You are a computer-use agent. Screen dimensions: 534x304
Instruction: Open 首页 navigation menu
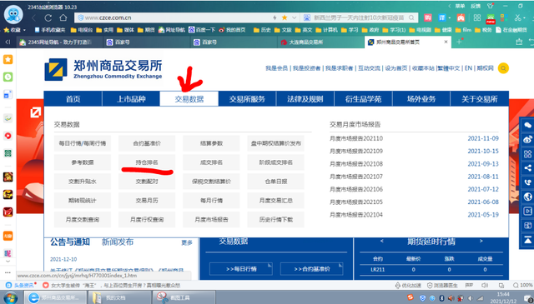pos(73,99)
